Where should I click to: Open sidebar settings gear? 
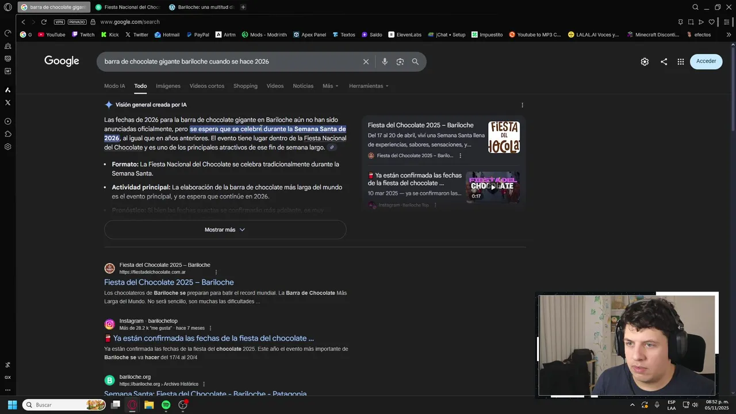click(x=7, y=147)
